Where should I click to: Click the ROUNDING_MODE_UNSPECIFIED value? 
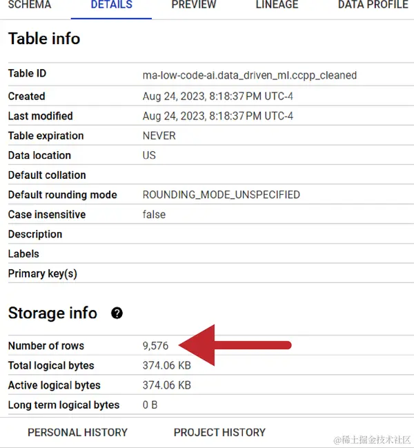221,195
